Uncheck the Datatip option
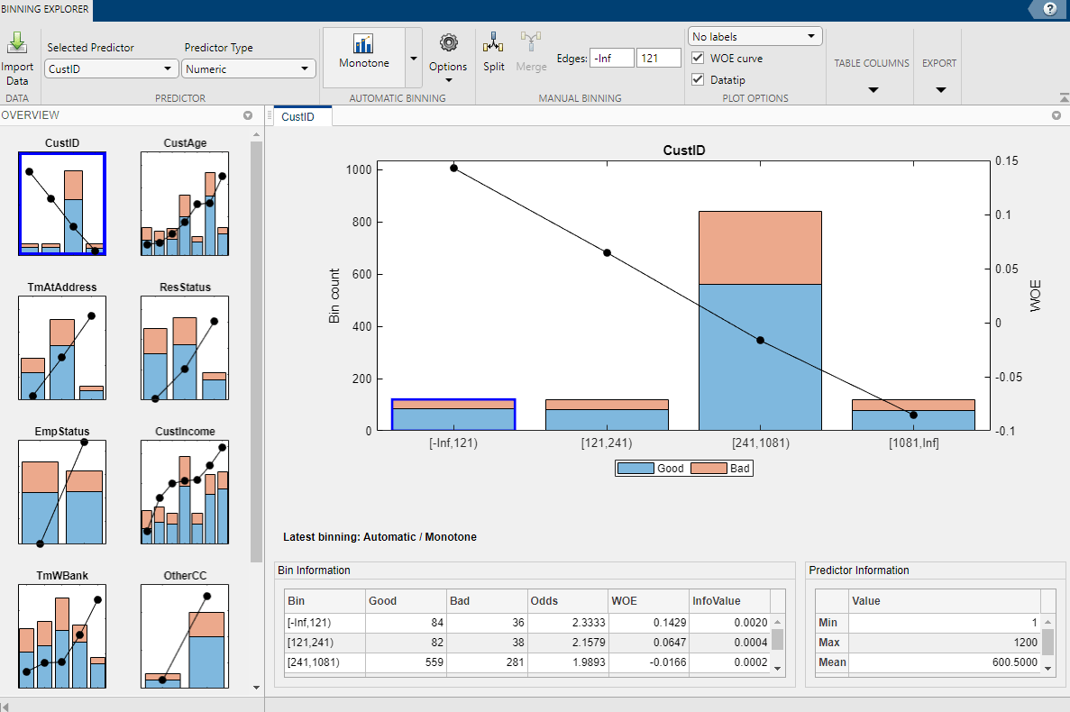This screenshot has width=1070, height=712. [x=698, y=78]
